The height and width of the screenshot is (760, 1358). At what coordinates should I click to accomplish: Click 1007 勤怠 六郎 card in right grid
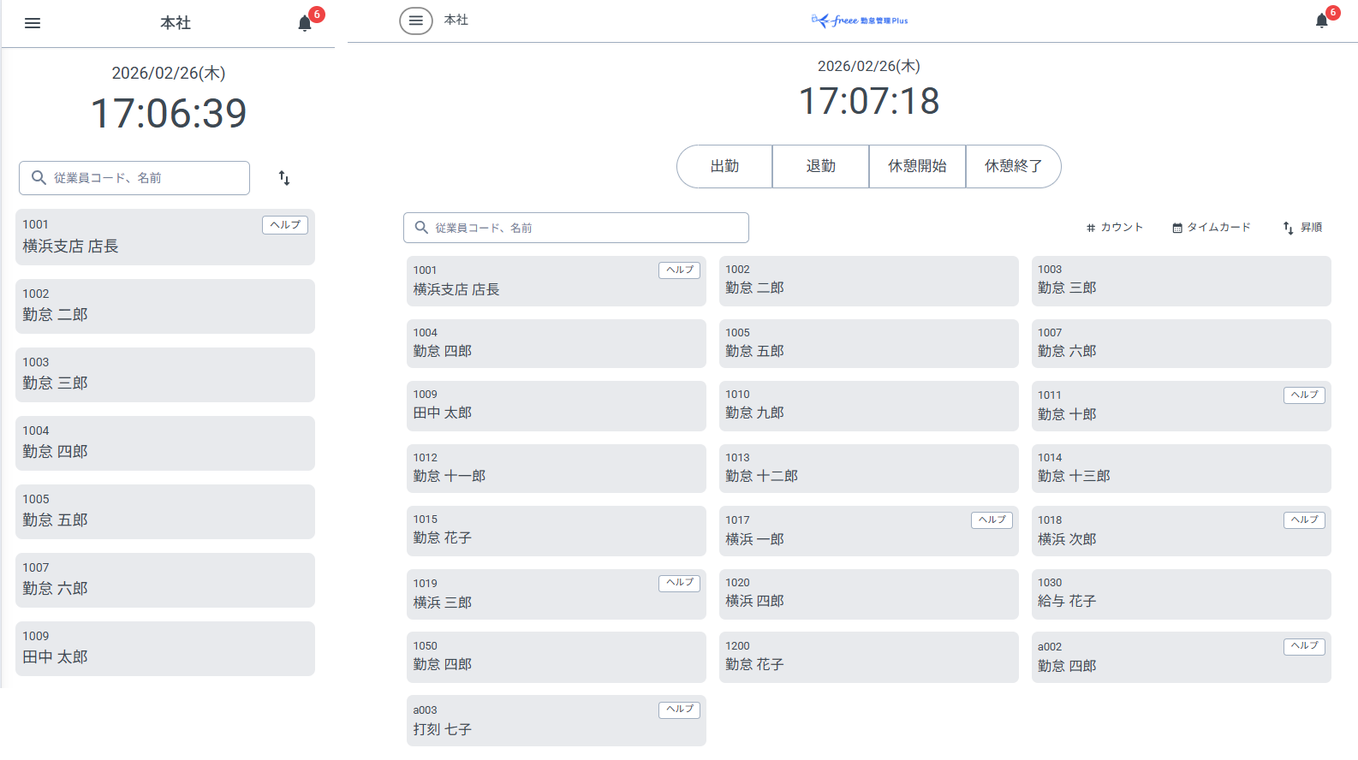click(1182, 344)
